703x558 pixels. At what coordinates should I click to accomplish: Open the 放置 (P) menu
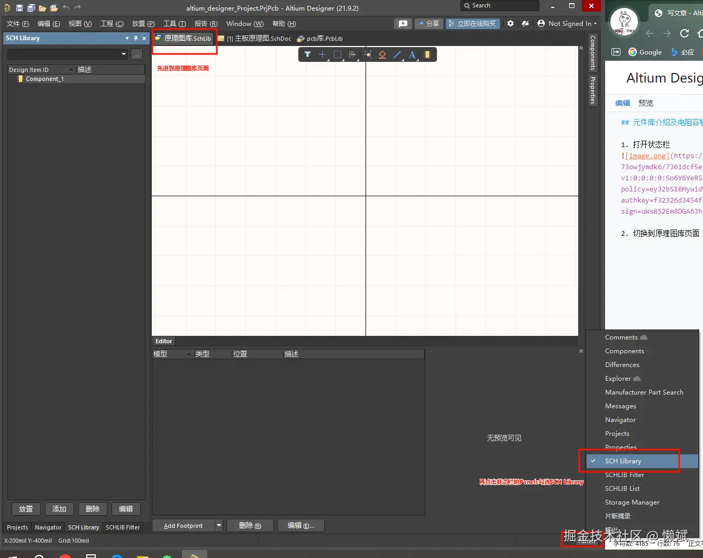coord(143,24)
